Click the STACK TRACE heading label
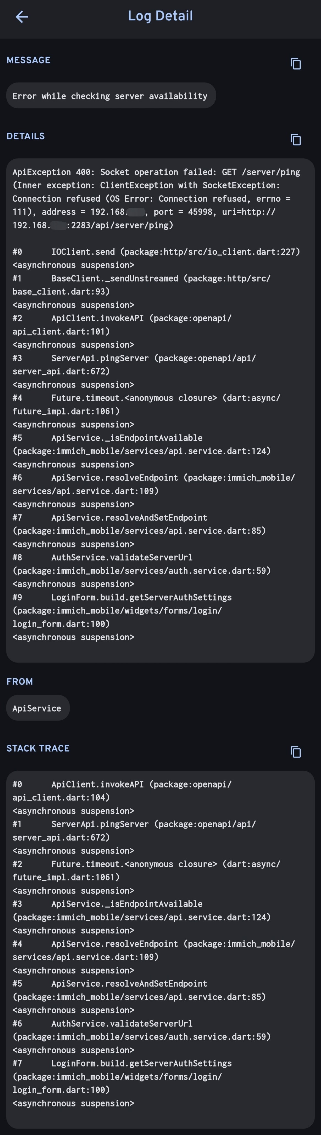This screenshot has width=321, height=1135. tap(38, 749)
